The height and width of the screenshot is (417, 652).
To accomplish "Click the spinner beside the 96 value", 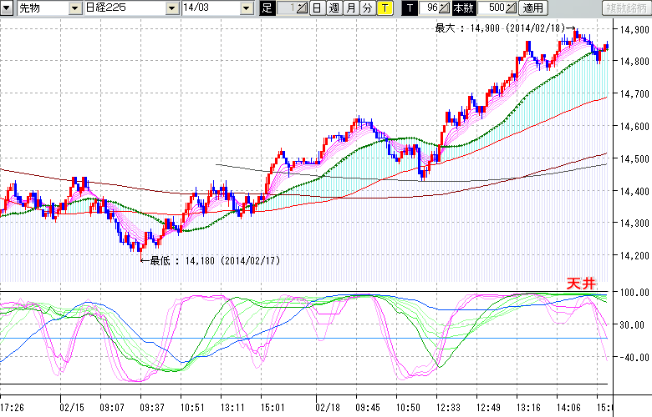I will (444, 8).
